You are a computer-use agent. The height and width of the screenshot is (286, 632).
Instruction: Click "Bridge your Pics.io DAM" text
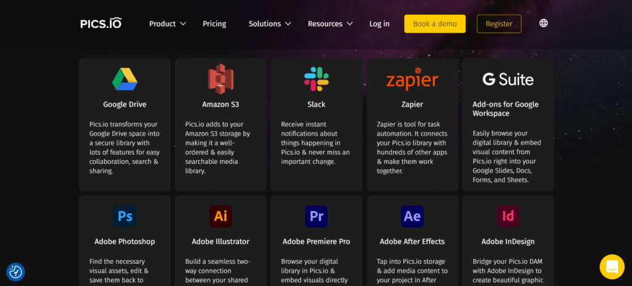click(508, 271)
